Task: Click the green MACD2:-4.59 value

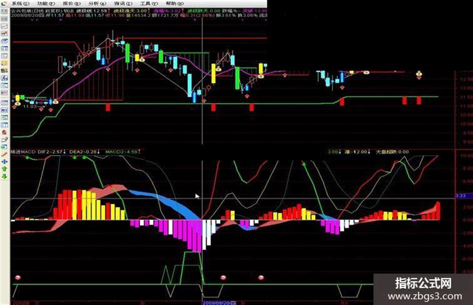Action: pos(121,152)
